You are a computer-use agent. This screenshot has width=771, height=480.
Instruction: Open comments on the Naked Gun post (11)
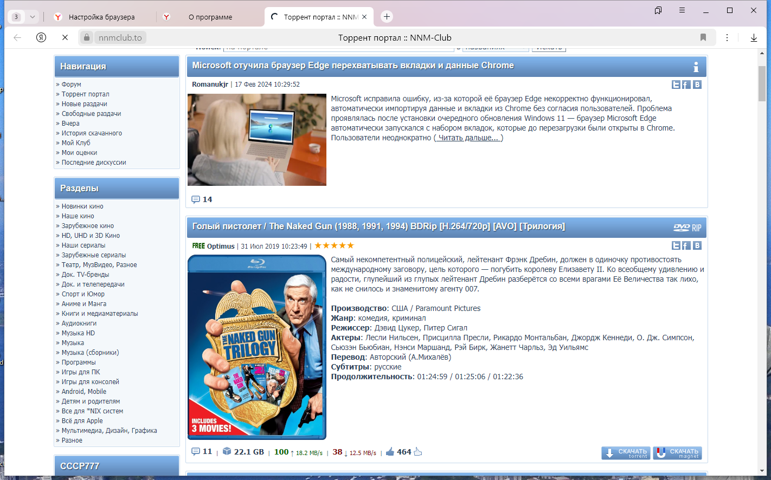coord(202,451)
